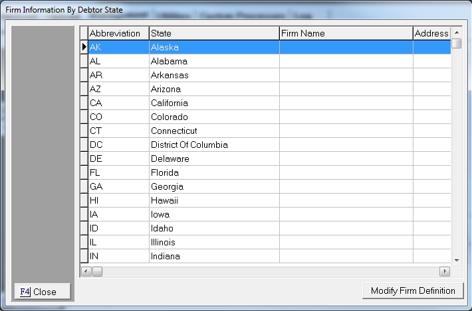472x311 pixels.
Task: Click the row selector beside AK
Action: tap(84, 47)
